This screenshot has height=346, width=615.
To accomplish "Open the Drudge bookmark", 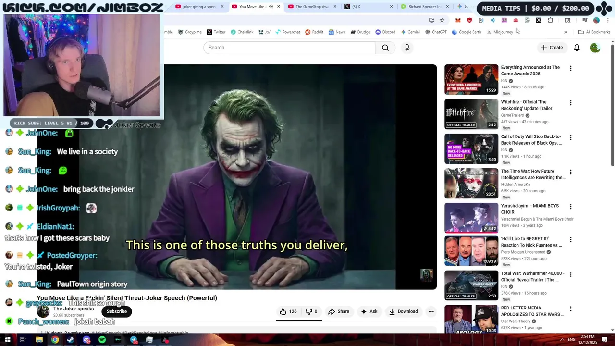I will coord(360,32).
